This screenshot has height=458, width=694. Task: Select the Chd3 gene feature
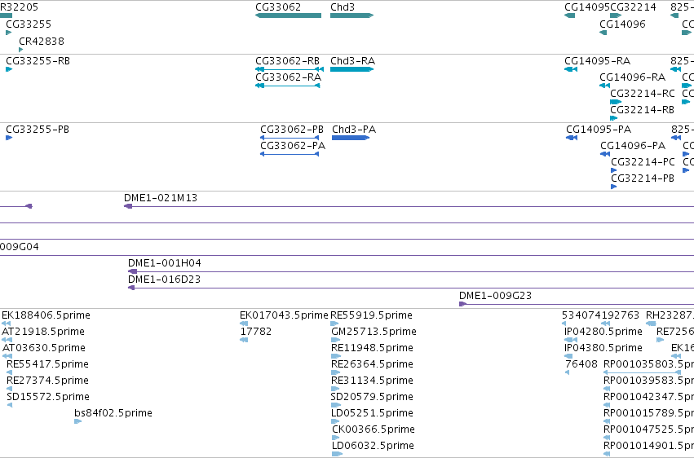(x=351, y=15)
